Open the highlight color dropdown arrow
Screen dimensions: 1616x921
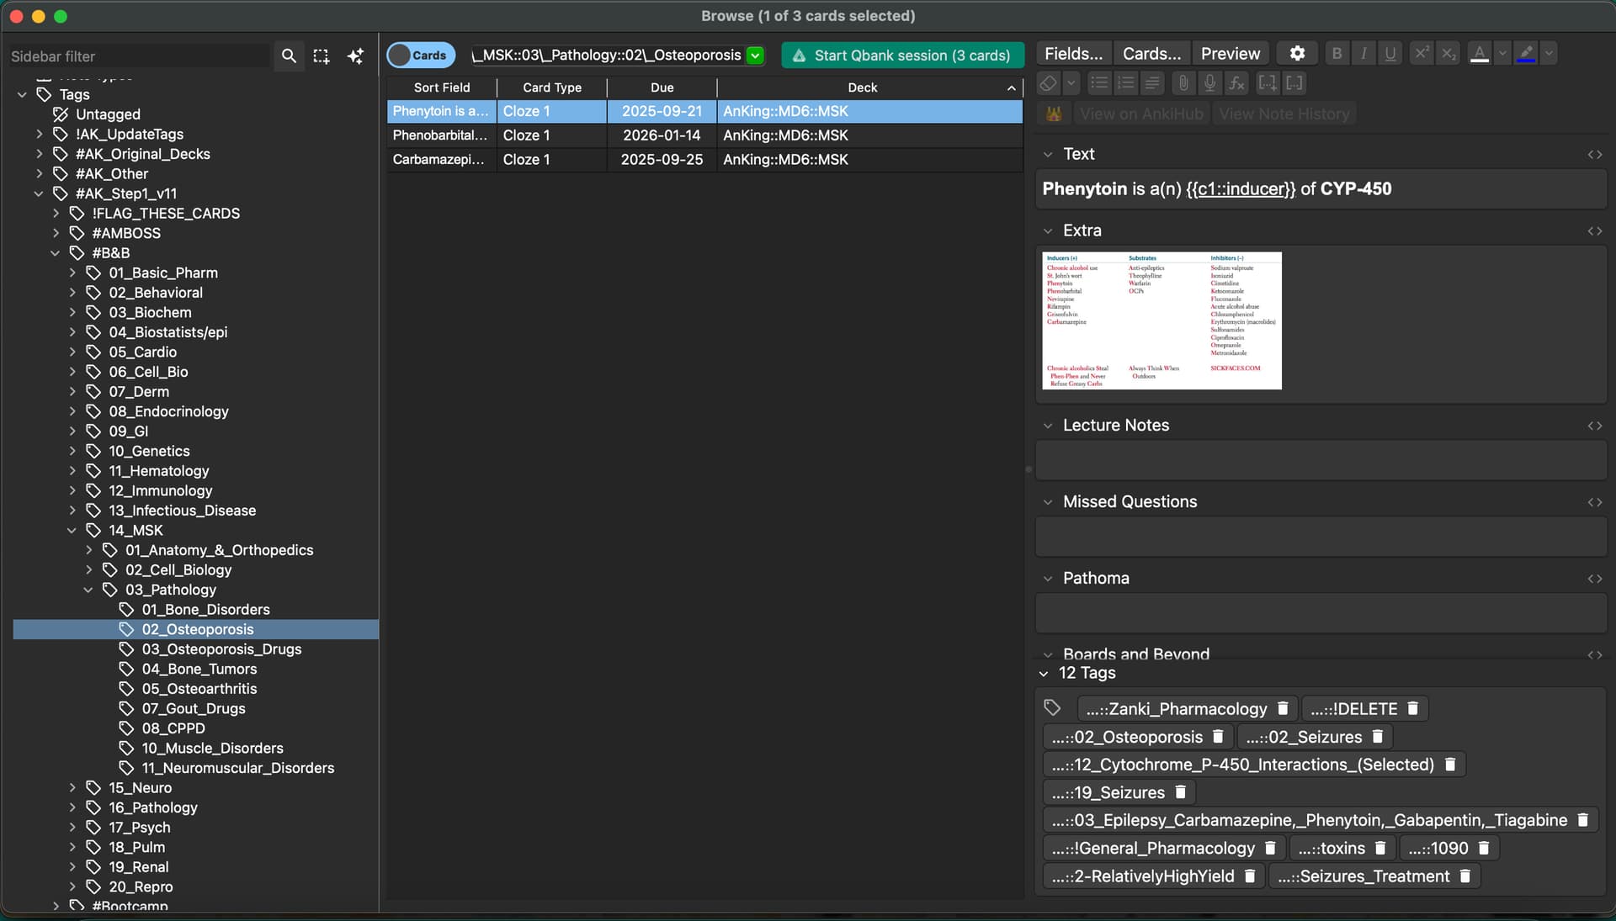pos(1549,54)
